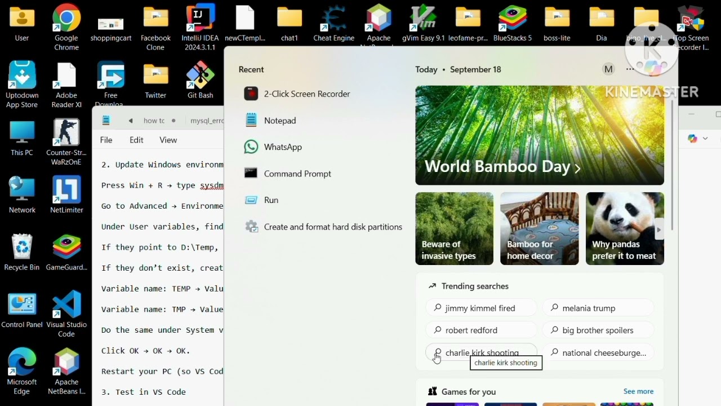Open This PC desktop icon
Image resolution: width=721 pixels, height=406 pixels.
[x=22, y=138]
